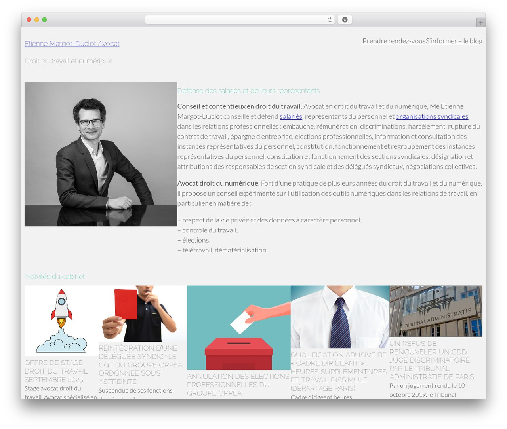Click the 'Droit du travail et numérique' tagline
Image resolution: width=507 pixels, height=429 pixels.
[69, 61]
